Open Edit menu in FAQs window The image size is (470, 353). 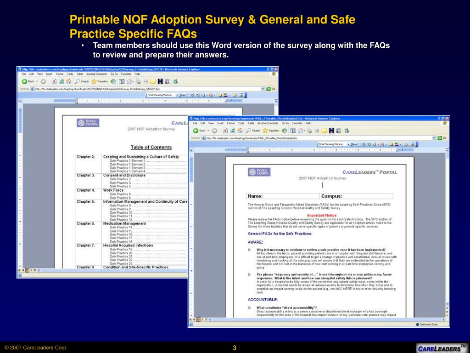tap(202, 123)
